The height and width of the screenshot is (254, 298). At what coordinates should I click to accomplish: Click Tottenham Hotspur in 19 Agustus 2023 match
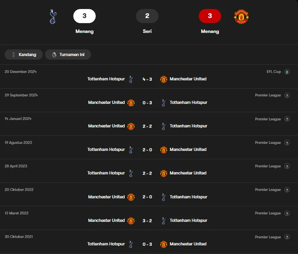point(106,150)
